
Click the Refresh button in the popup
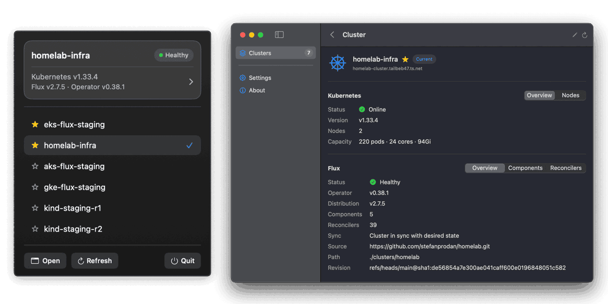95,261
